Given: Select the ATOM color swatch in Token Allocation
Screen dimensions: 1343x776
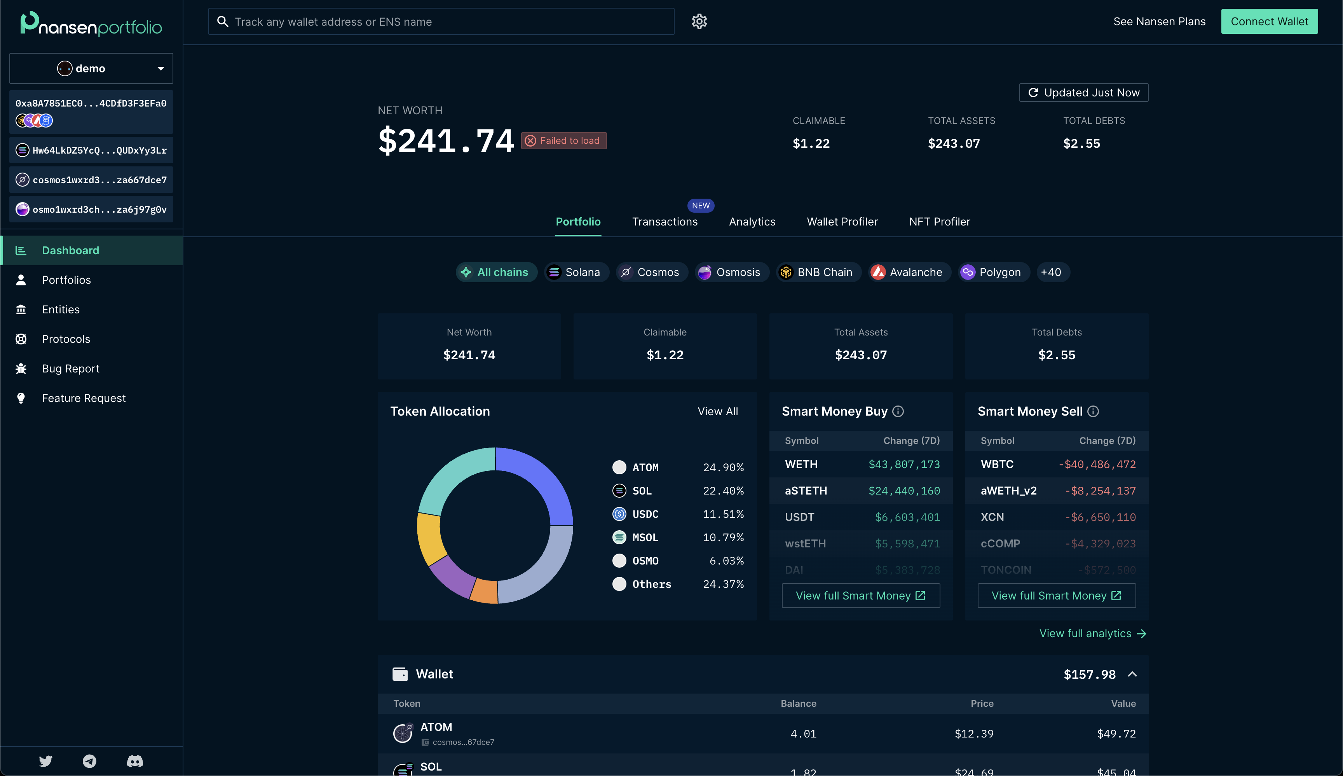Looking at the screenshot, I should pyautogui.click(x=619, y=467).
